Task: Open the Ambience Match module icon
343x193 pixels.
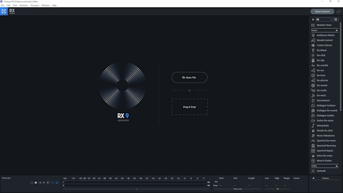Action: coord(313,35)
